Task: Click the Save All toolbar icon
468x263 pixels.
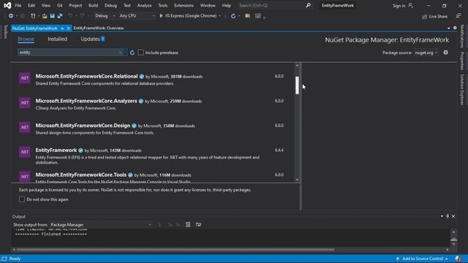Action: click(x=60, y=16)
